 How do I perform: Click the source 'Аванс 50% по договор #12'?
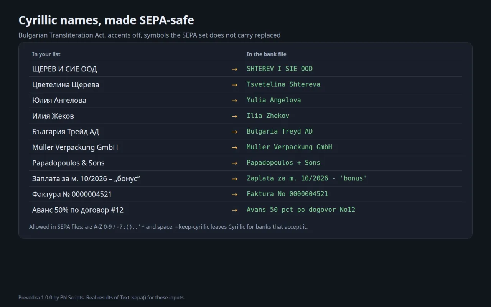pyautogui.click(x=78, y=210)
